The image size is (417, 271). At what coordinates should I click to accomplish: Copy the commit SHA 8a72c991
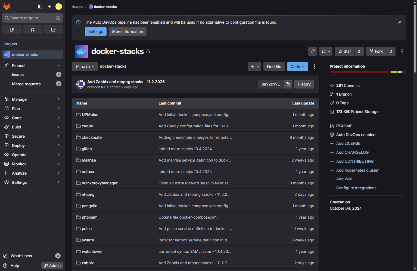click(x=288, y=84)
